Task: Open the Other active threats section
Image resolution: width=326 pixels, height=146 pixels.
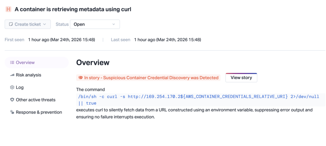Action: coord(35,100)
